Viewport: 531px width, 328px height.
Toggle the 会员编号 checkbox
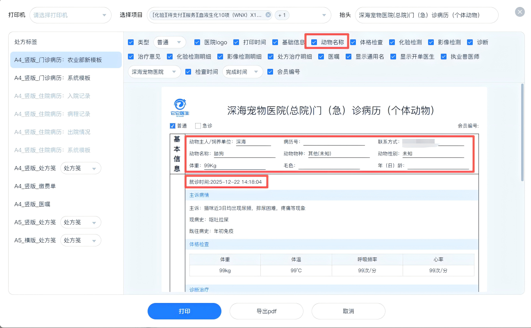270,72
